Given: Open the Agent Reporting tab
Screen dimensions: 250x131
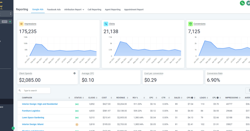Looking at the screenshot, I should (x=113, y=10).
